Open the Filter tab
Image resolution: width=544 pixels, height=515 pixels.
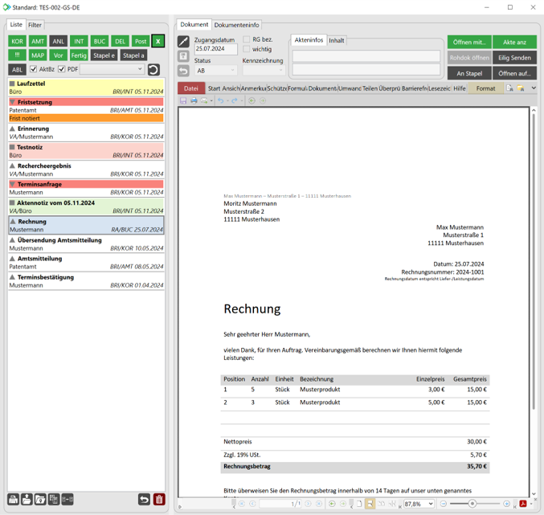[35, 25]
